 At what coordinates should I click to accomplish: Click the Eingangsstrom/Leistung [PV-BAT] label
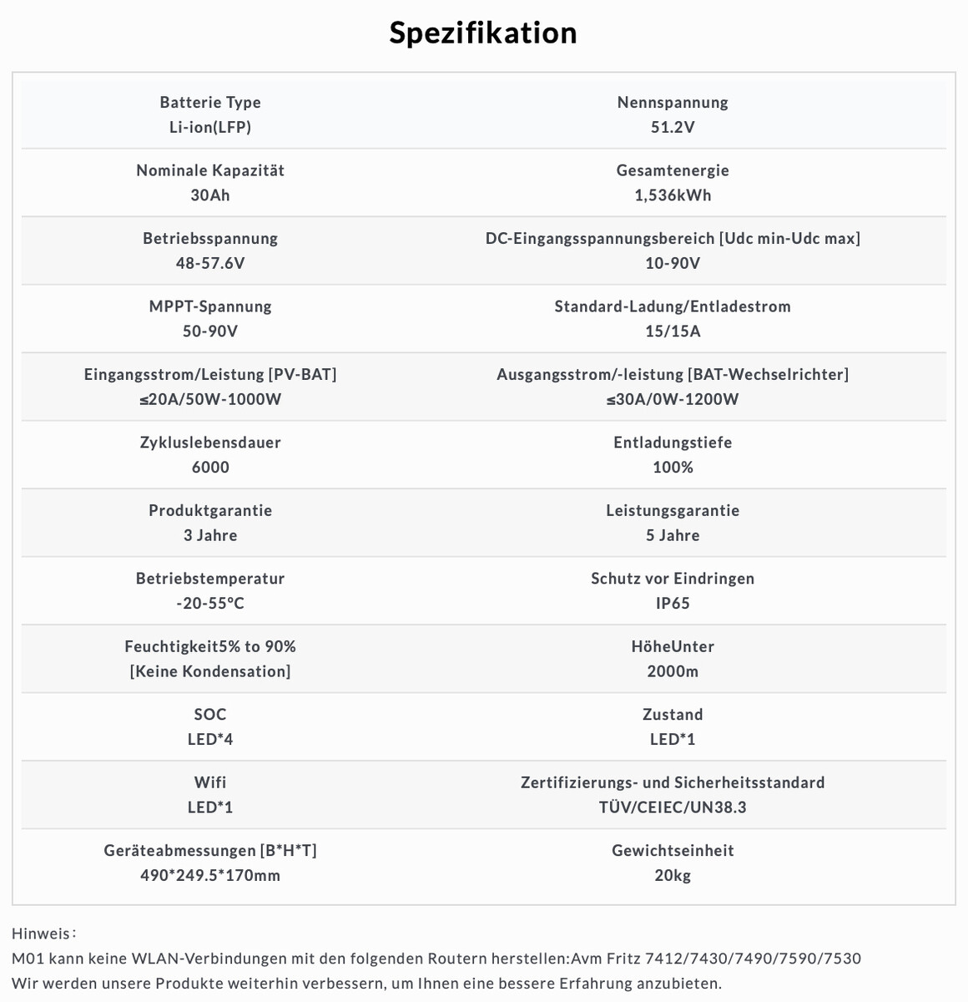210,374
